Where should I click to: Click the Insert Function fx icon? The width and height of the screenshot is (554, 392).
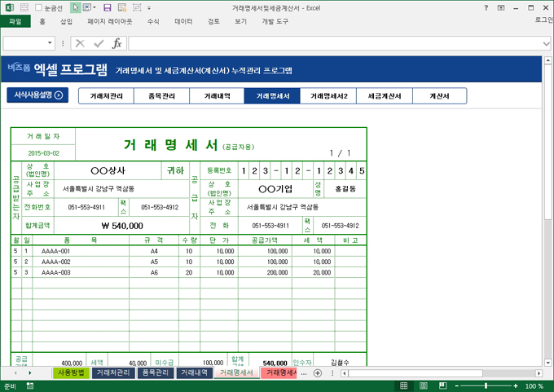point(117,43)
